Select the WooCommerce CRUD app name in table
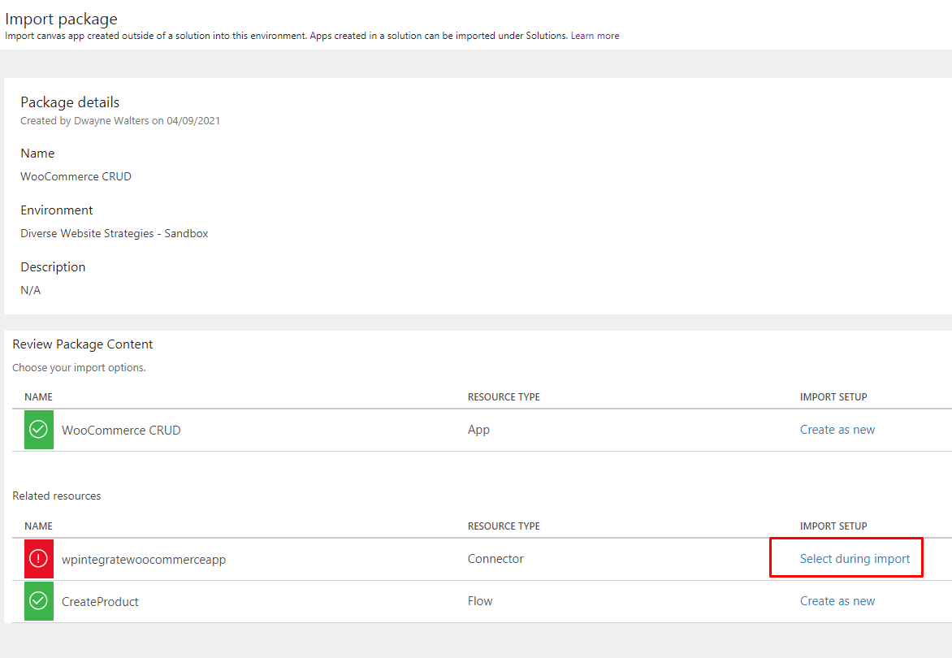The width and height of the screenshot is (952, 658). [x=121, y=431]
